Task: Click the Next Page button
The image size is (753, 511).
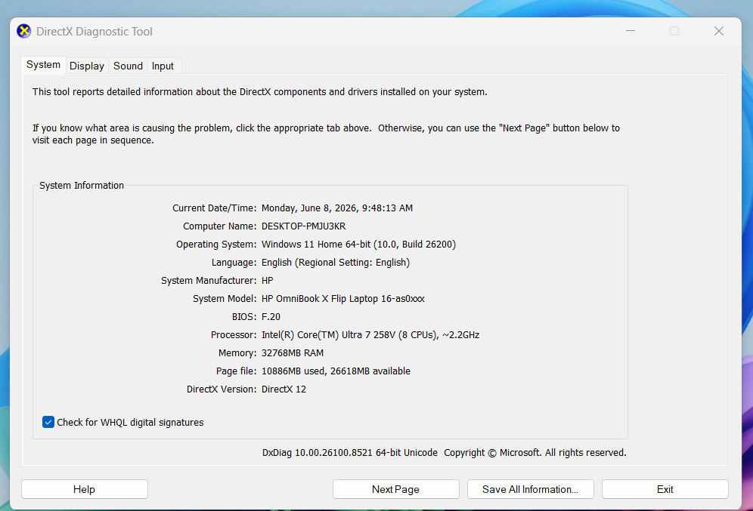Action: (395, 489)
